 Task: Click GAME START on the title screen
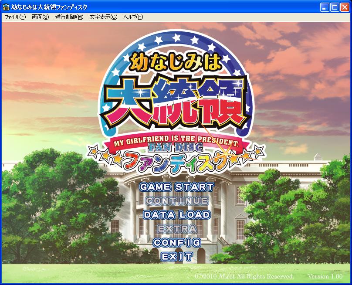pos(176,187)
